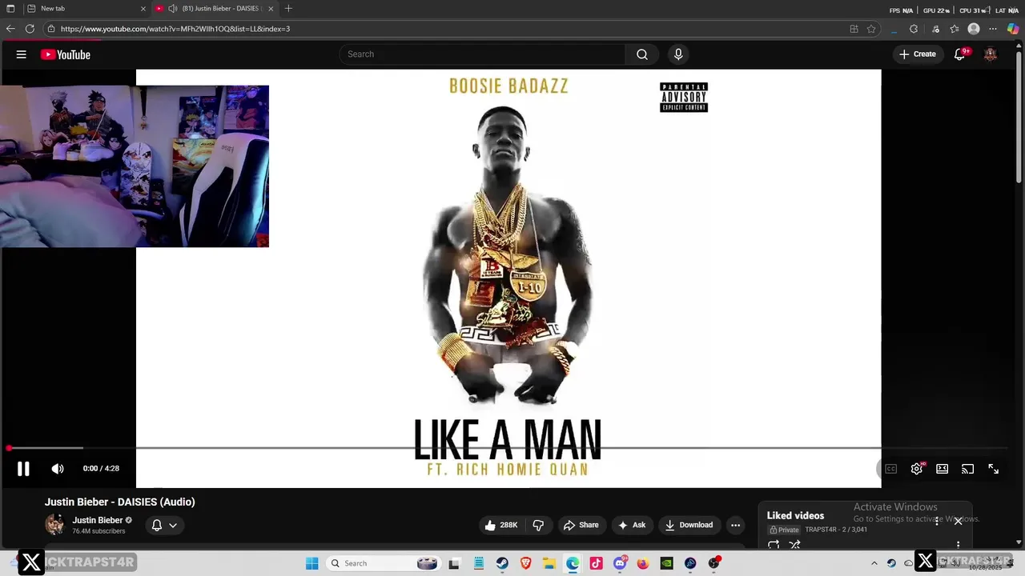
Task: Open a new browser tab with plus
Action: (x=288, y=8)
